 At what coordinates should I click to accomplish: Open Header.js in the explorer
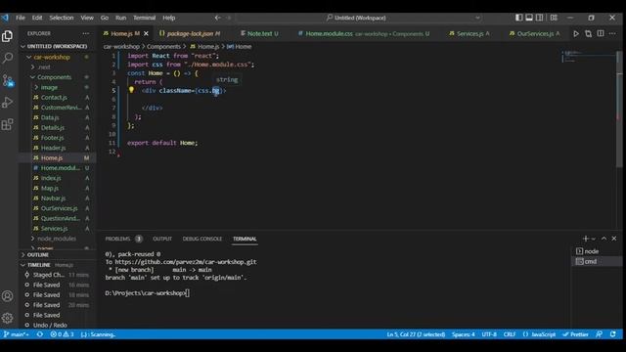coord(54,148)
